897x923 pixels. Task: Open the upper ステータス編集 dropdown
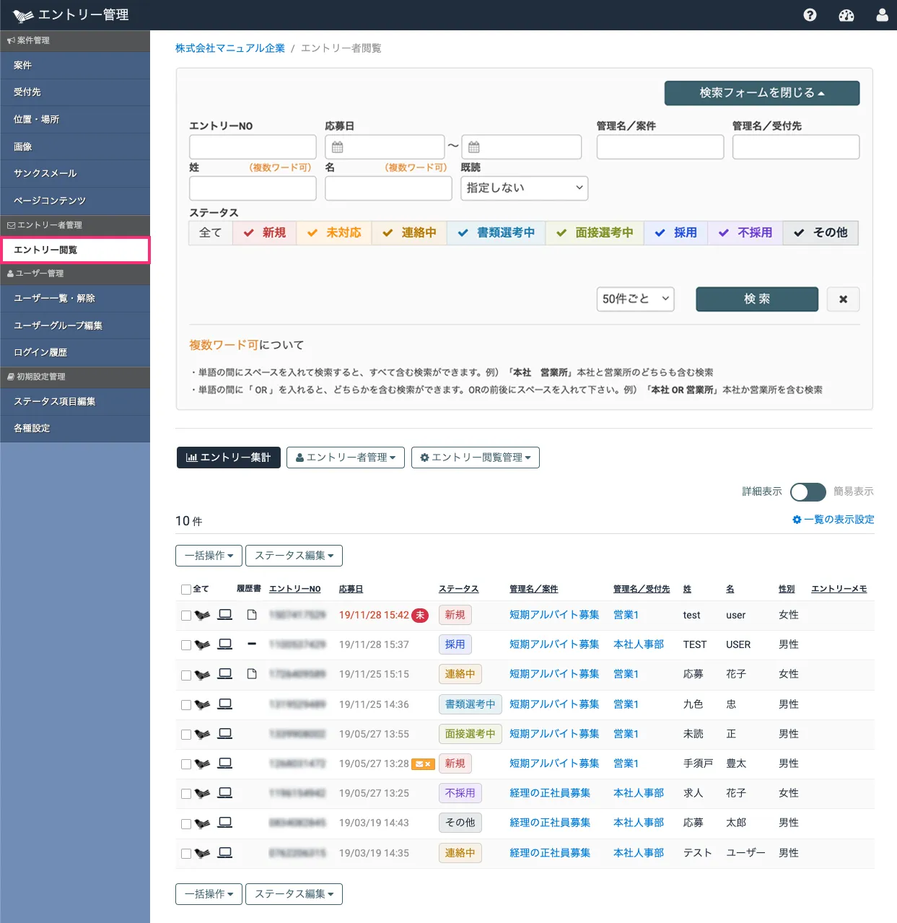294,556
